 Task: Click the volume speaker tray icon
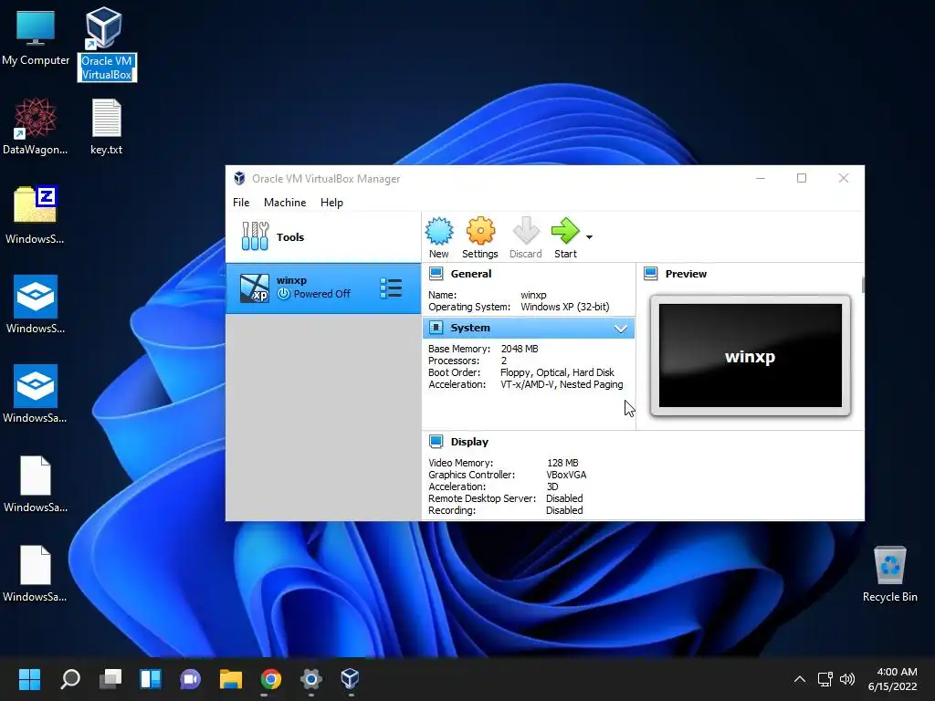point(846,679)
